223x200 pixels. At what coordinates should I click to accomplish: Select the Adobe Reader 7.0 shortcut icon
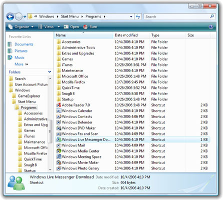(59, 105)
